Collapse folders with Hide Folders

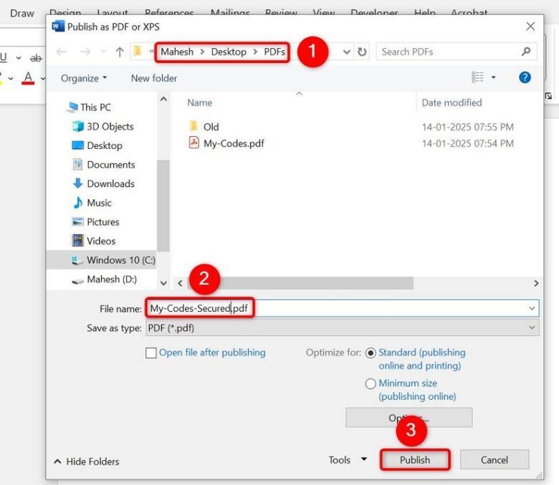87,461
